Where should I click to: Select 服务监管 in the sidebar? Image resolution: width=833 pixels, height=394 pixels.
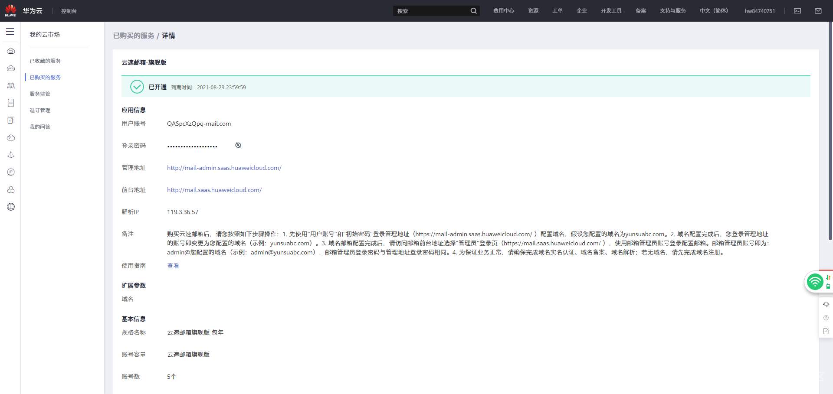point(40,94)
